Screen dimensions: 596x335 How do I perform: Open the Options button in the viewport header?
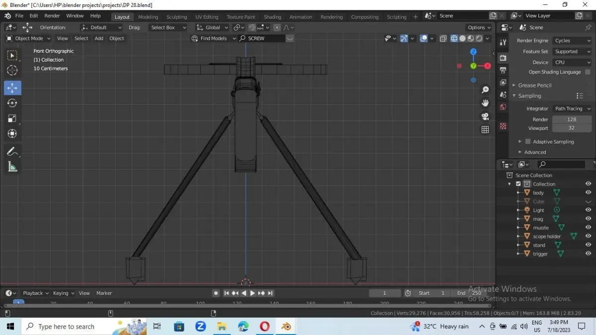tap(479, 27)
